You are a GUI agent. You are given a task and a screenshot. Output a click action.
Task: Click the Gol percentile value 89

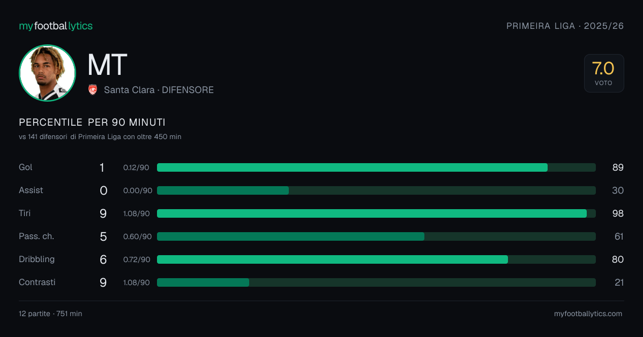[x=618, y=167]
